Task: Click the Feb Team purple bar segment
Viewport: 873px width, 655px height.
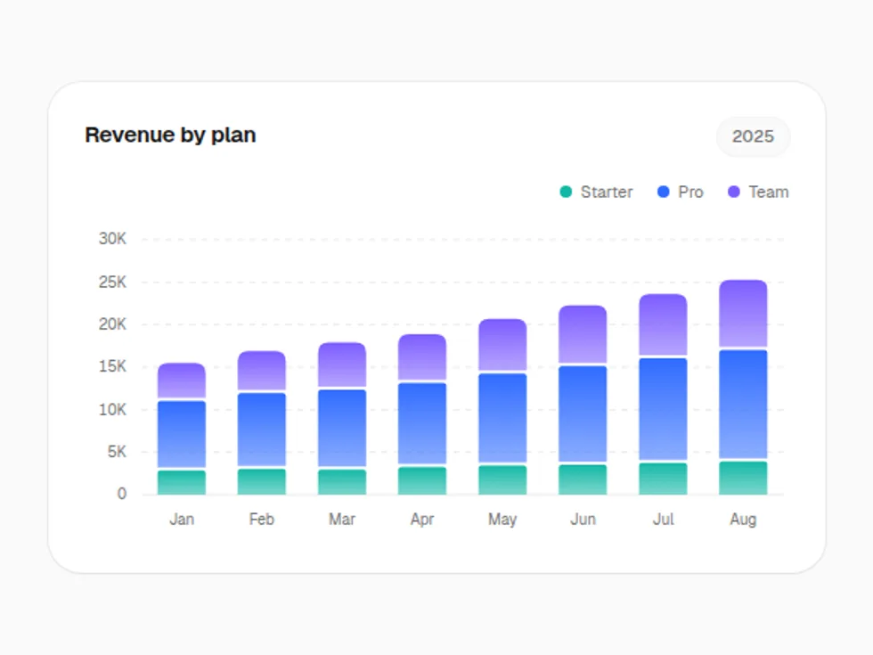Action: (x=262, y=371)
